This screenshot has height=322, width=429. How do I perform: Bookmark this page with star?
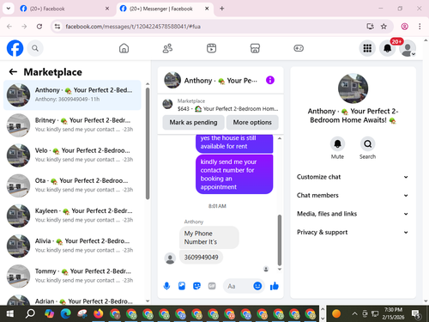[x=384, y=27]
